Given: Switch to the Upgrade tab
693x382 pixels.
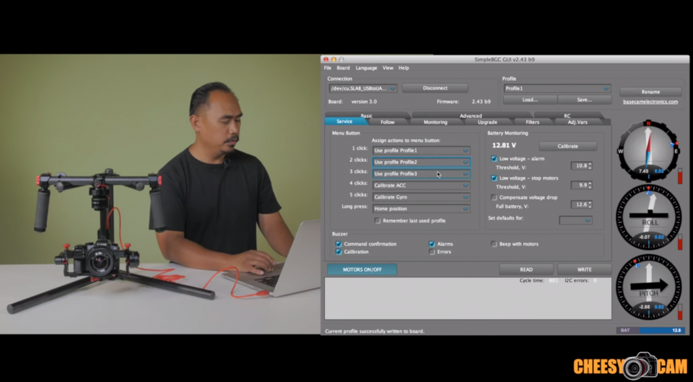Looking at the screenshot, I should point(487,122).
